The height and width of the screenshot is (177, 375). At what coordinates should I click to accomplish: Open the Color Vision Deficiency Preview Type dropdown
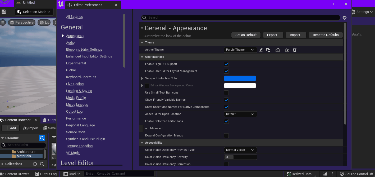240,150
